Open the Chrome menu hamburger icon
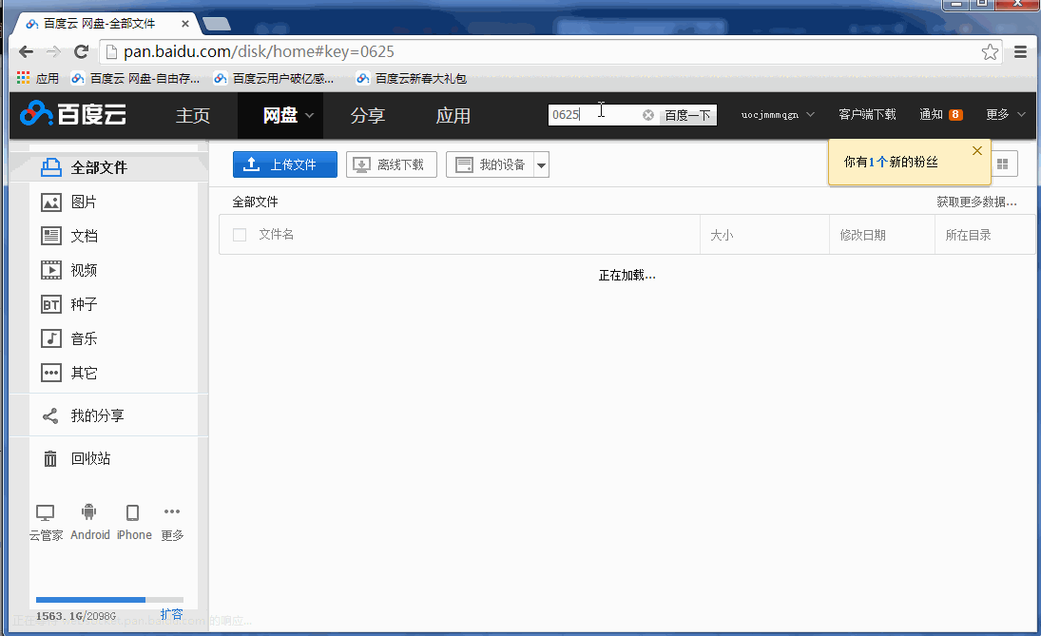 1020,51
